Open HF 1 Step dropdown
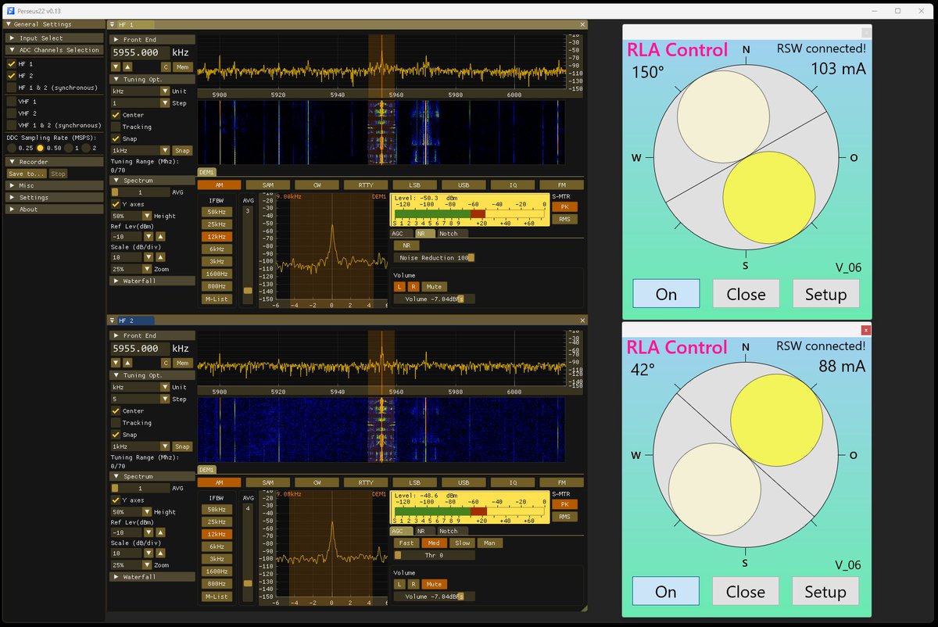The width and height of the screenshot is (938, 627). click(164, 103)
